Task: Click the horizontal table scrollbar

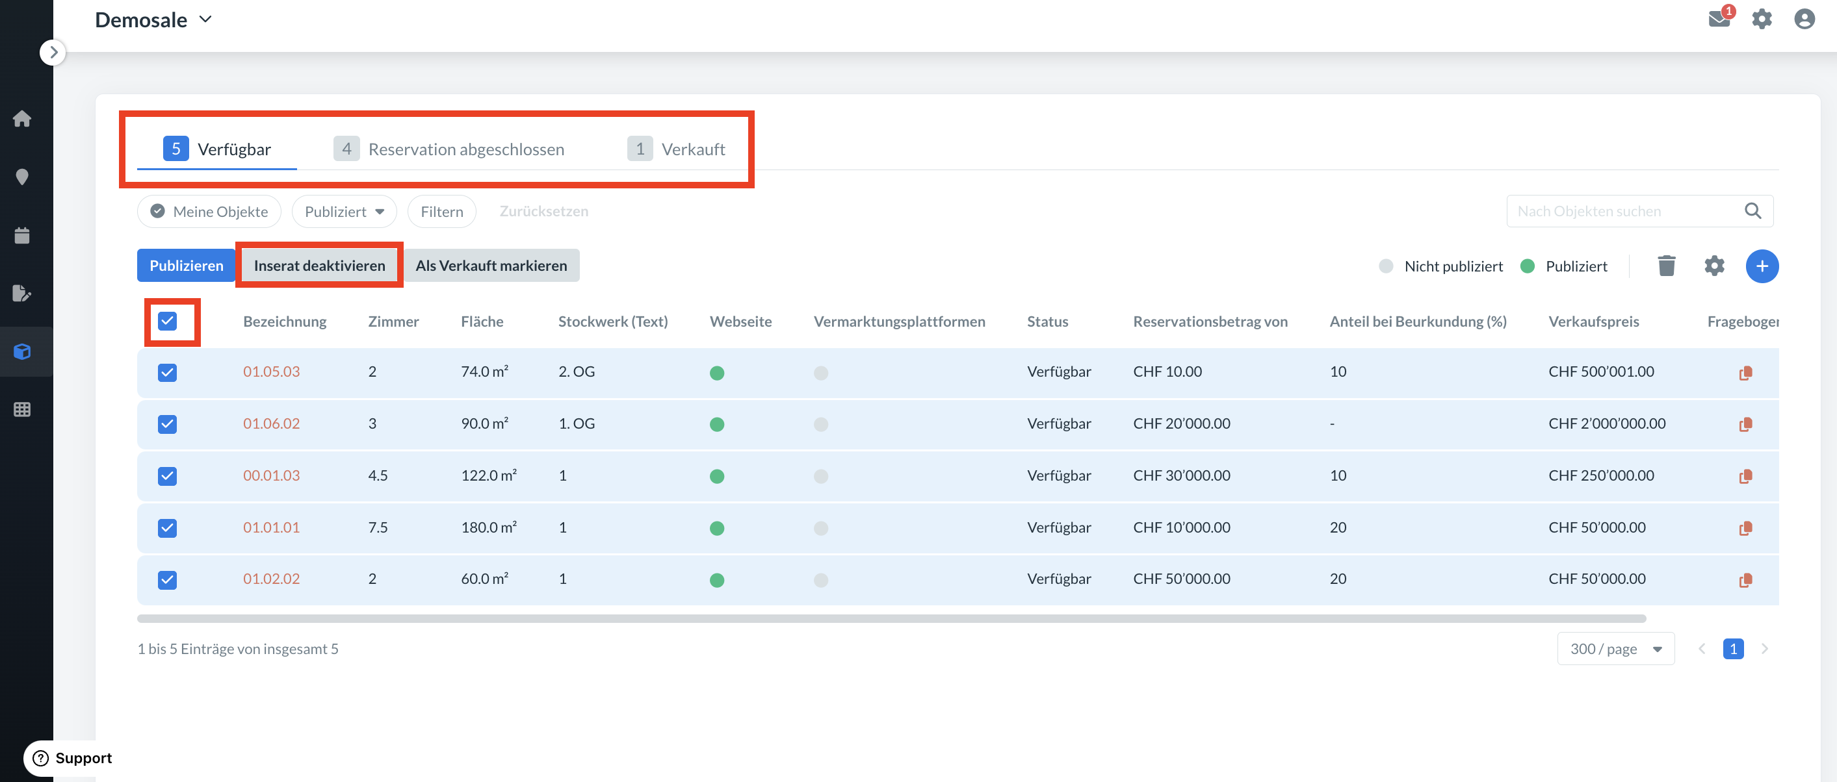Action: (x=891, y=618)
